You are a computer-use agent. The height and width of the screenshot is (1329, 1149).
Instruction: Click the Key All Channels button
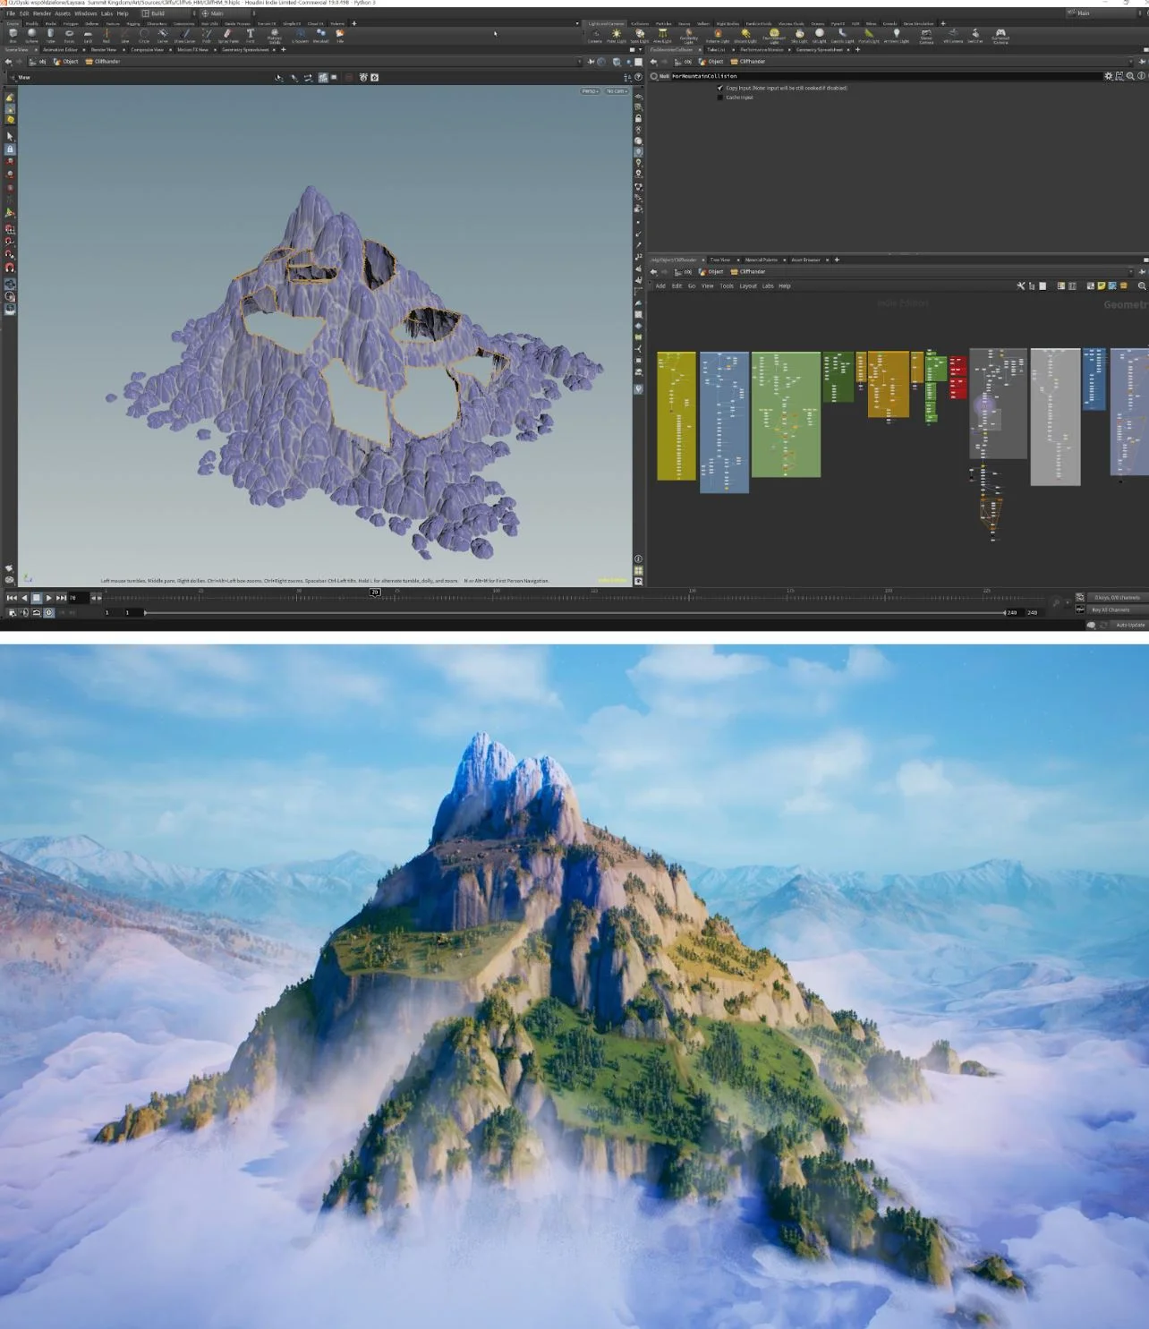(x=1110, y=610)
